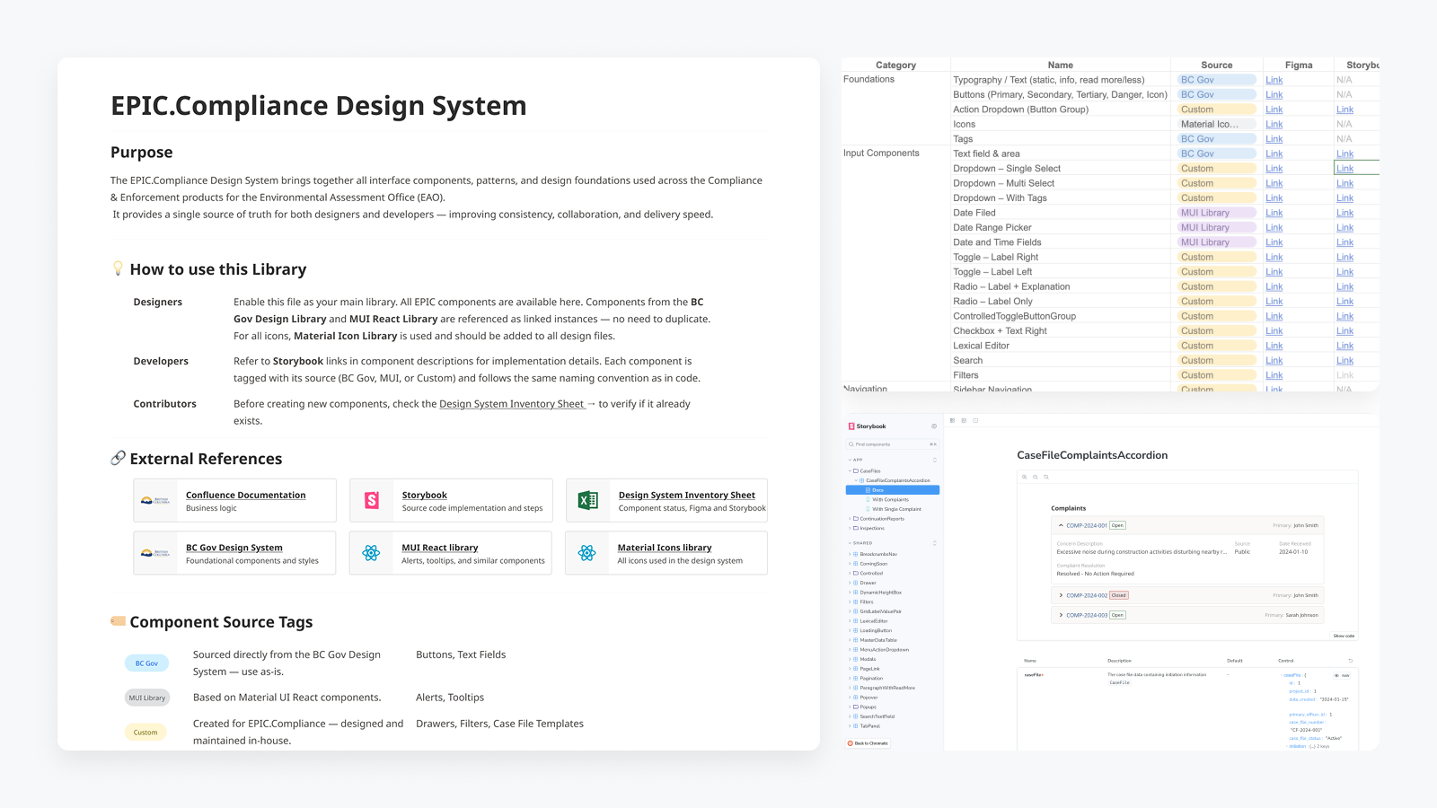
Task: Click the React icon beside MUI React library
Action: pyautogui.click(x=371, y=553)
